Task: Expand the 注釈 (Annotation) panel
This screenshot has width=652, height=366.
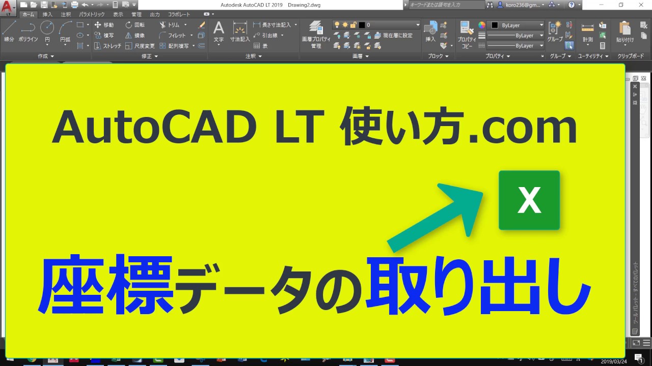Action: [253, 56]
